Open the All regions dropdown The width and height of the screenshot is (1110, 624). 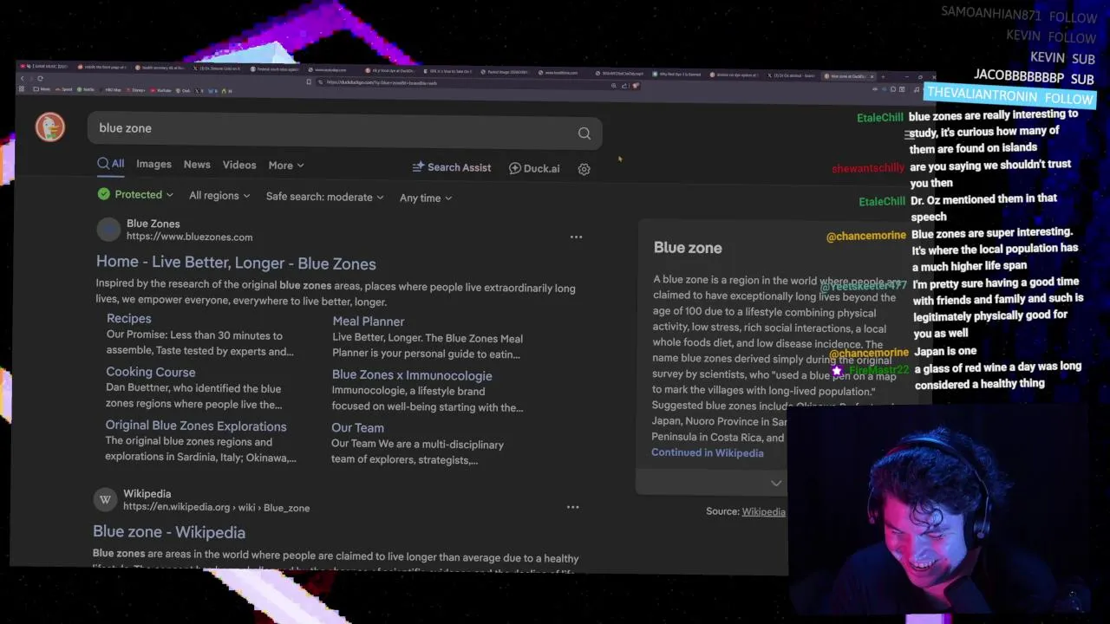click(x=219, y=196)
